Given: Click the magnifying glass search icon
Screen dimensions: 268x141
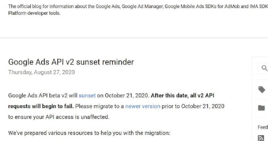Looking at the screenshot, I should point(264,68).
